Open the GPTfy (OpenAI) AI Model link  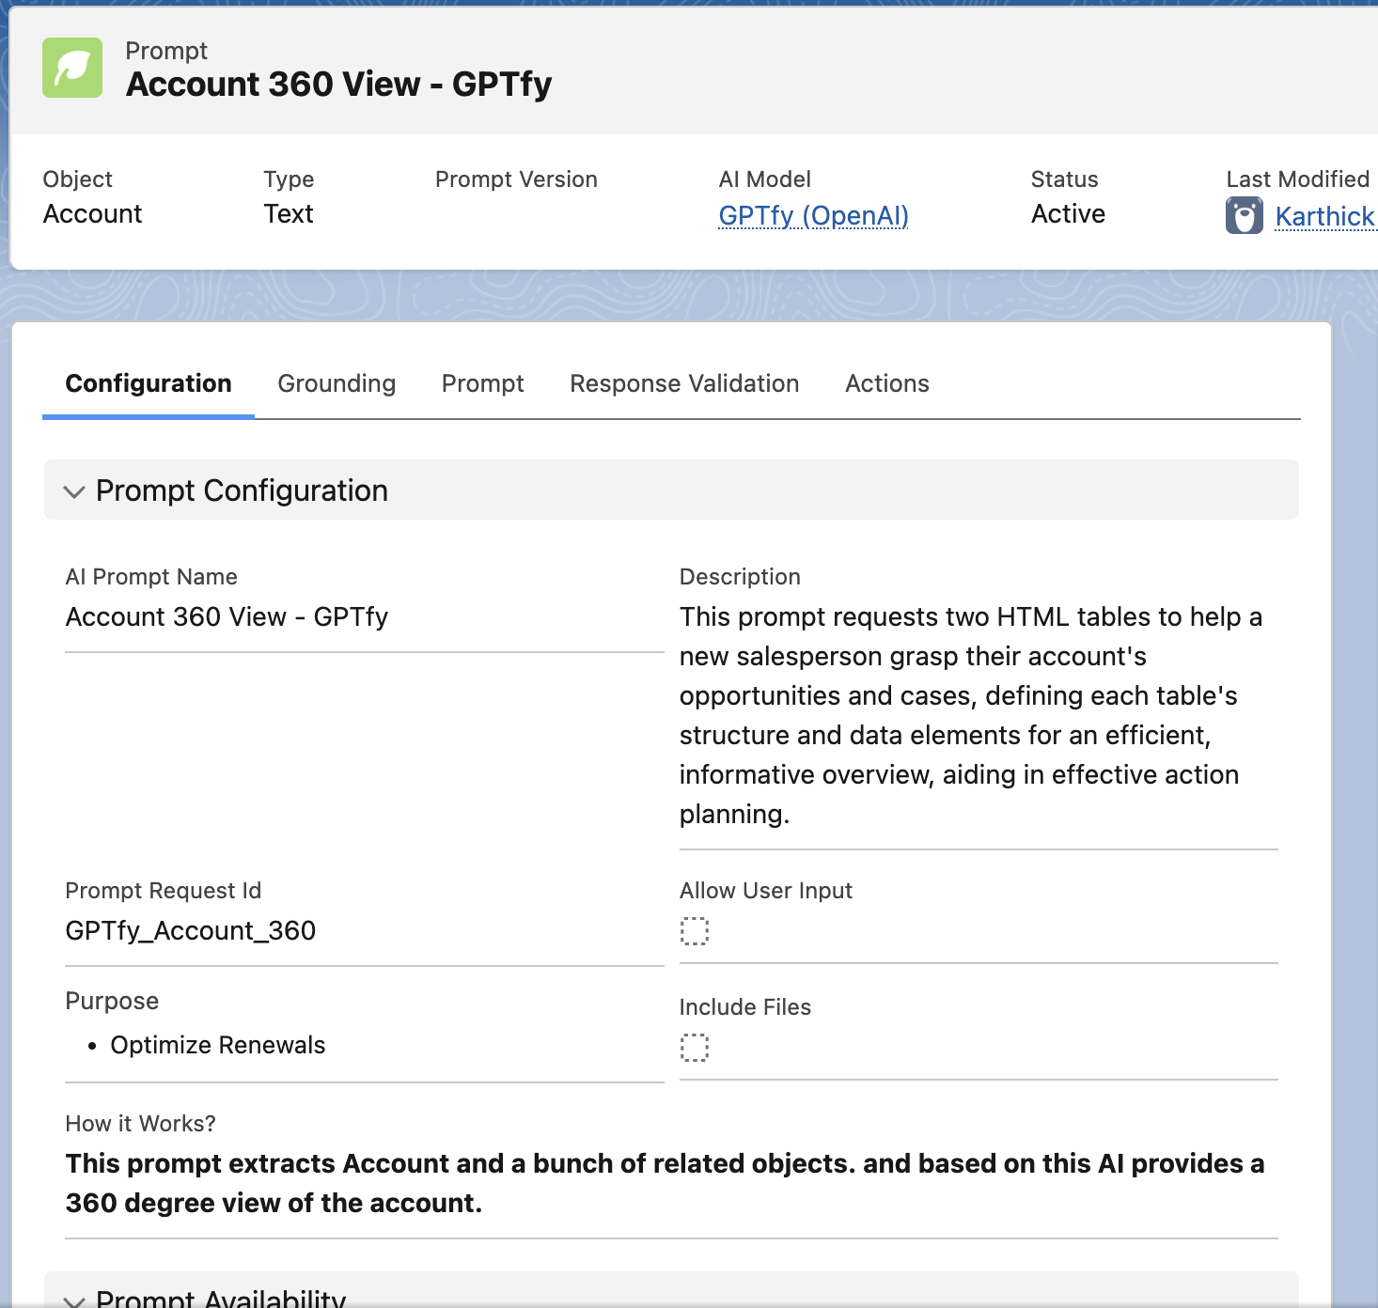pyautogui.click(x=813, y=216)
